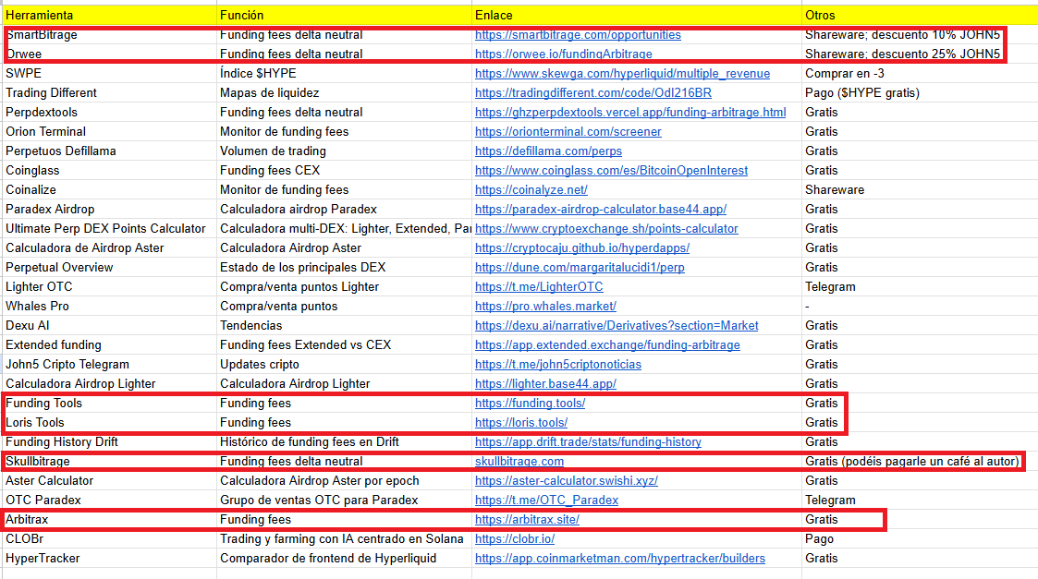Open the clobr.io link
Screen dimensions: 1038x579
514,538
